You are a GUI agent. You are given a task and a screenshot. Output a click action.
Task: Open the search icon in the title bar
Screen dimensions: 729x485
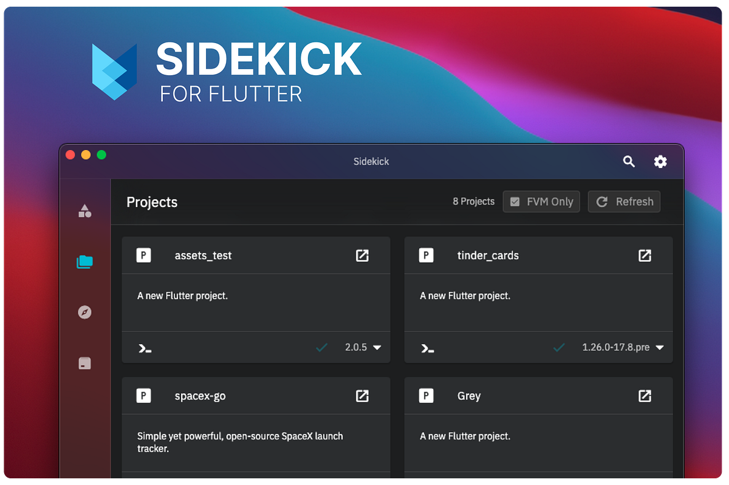click(x=629, y=161)
